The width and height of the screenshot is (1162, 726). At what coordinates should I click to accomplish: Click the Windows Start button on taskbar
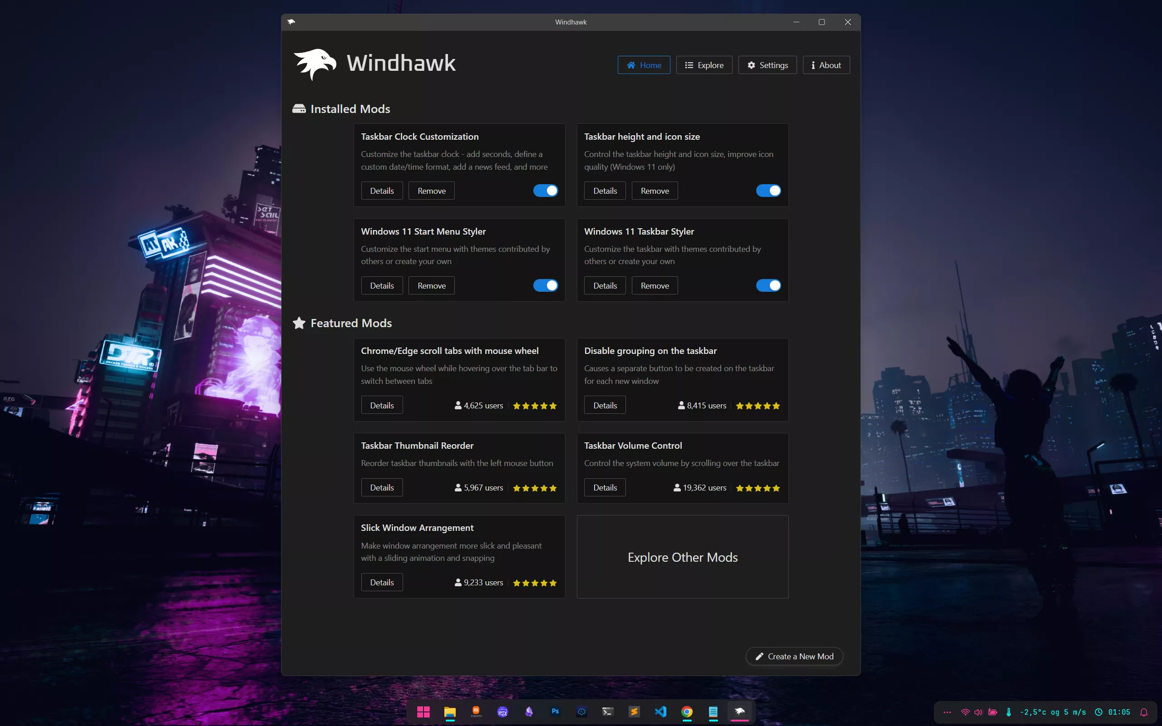point(423,711)
